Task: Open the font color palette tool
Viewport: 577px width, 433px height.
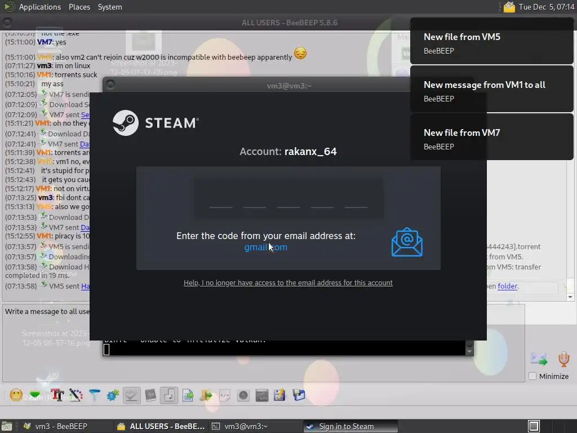Action: point(76,395)
